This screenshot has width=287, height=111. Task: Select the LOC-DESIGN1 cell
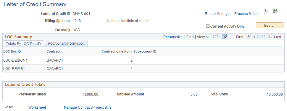coord(24,60)
